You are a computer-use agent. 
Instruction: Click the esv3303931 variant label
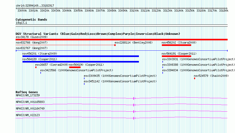click(199, 59)
